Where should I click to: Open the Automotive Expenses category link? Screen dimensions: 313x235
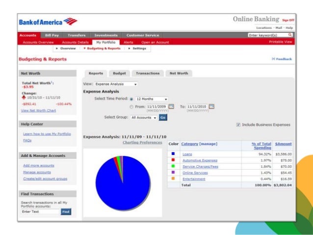200,160
